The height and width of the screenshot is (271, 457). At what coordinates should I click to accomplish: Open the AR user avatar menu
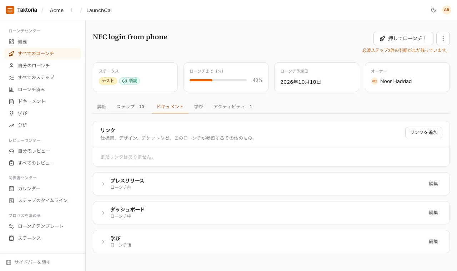(447, 10)
